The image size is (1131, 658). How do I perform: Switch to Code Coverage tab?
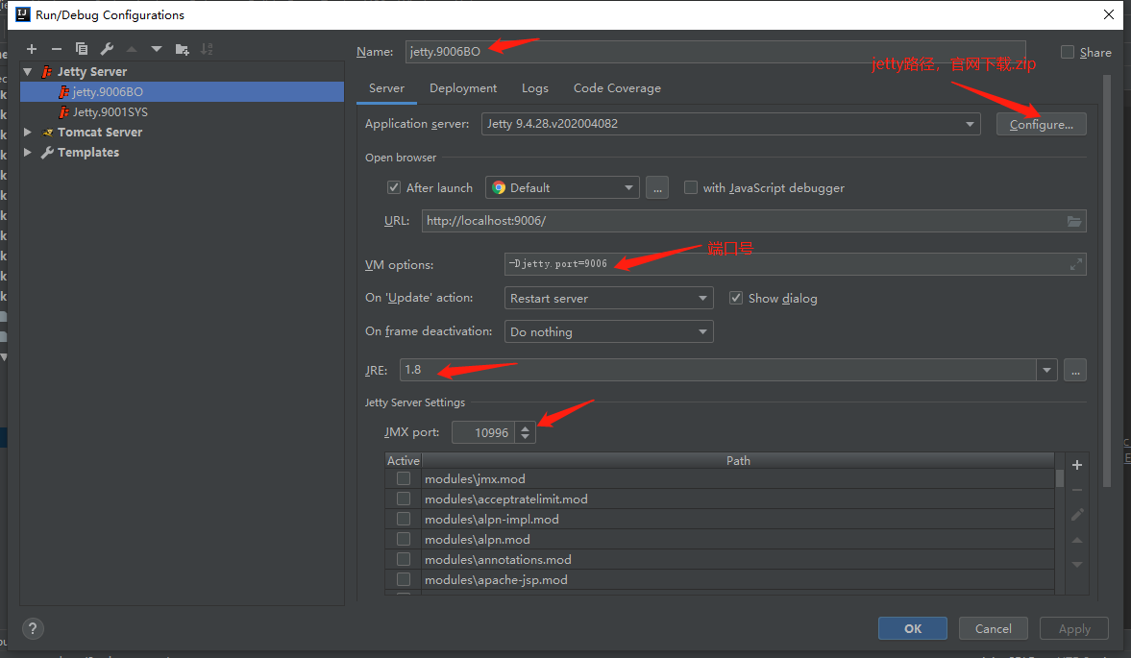617,88
